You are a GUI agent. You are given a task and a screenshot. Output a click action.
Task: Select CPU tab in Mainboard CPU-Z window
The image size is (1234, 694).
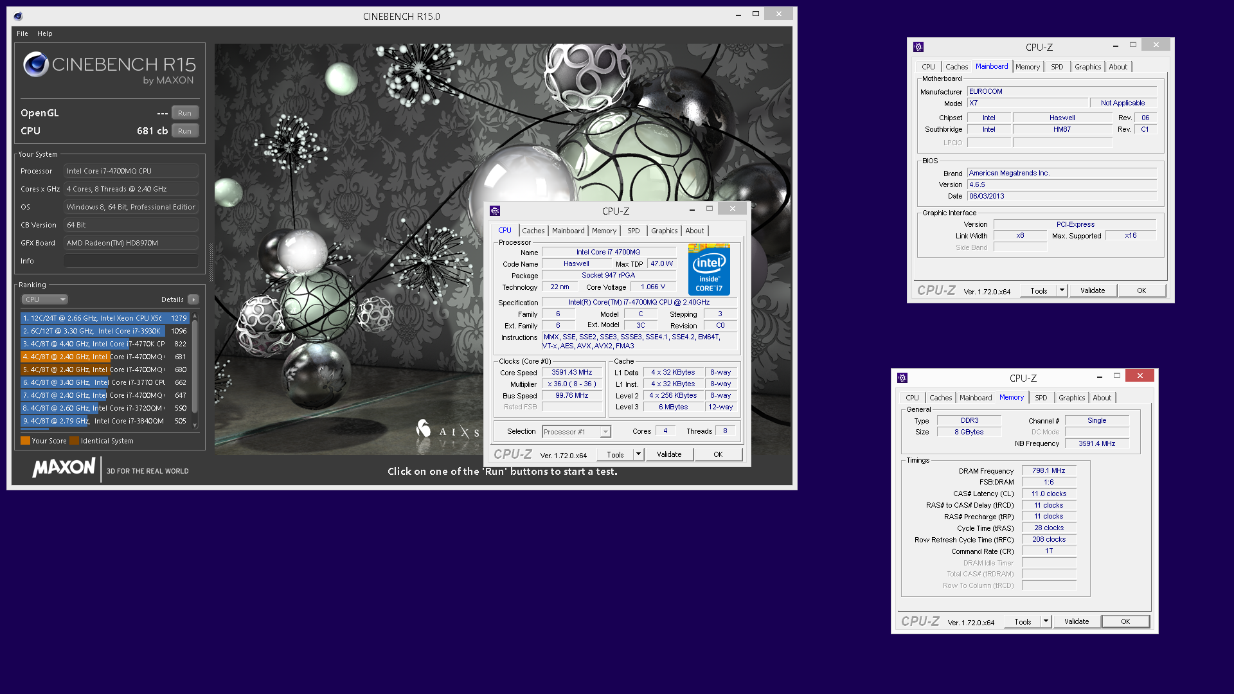coord(928,67)
